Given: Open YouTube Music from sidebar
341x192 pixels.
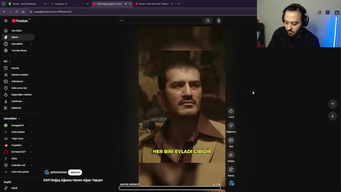Looking at the screenshot, I should 18,51.
